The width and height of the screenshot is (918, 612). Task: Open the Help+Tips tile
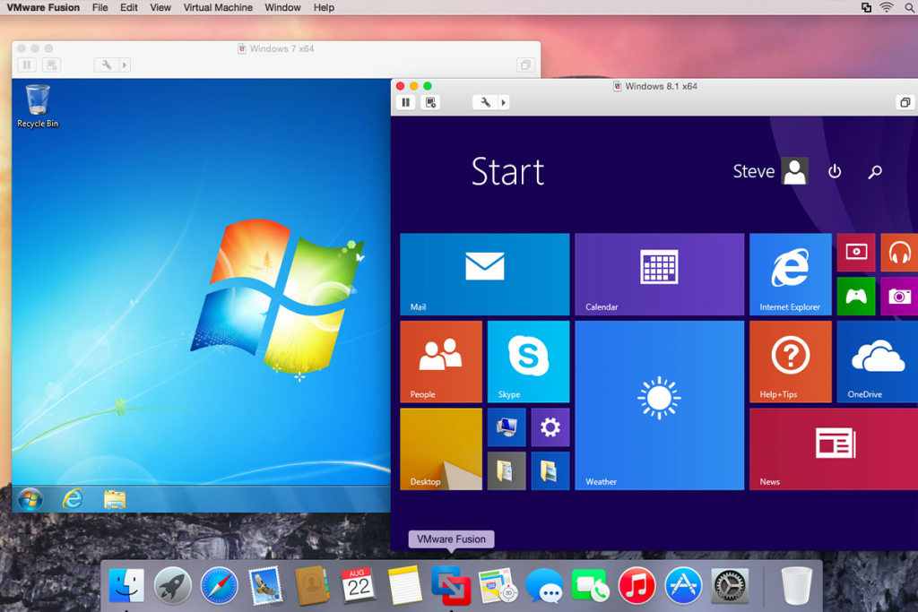point(791,361)
